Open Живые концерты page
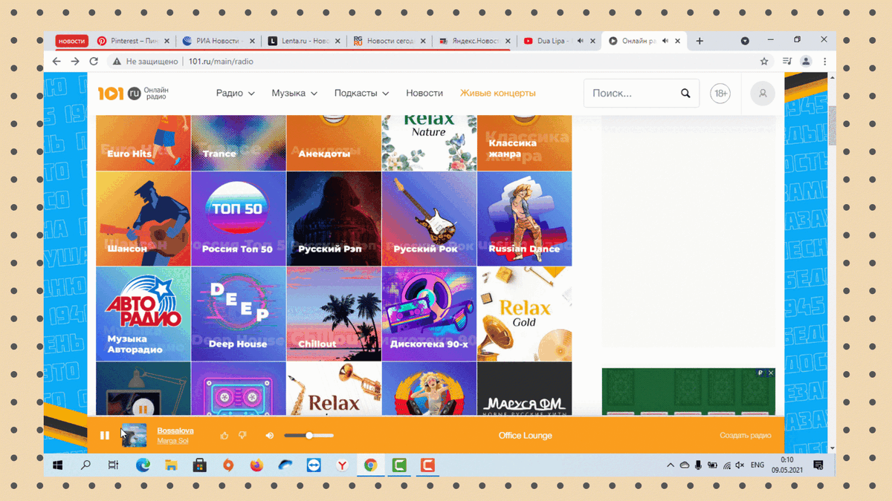 [498, 94]
